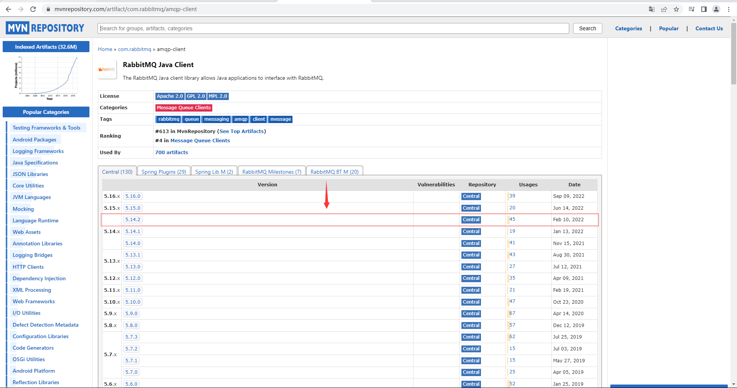Open version 5.7.3

tap(131, 337)
